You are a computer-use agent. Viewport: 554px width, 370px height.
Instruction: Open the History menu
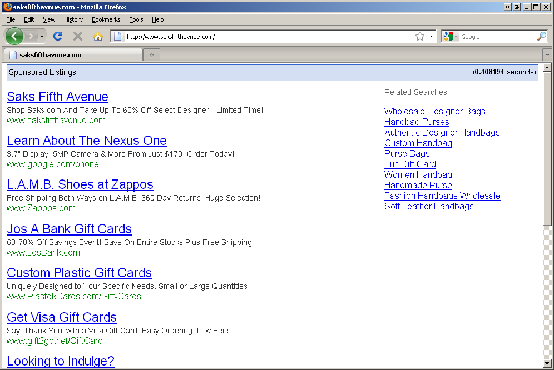(x=73, y=19)
